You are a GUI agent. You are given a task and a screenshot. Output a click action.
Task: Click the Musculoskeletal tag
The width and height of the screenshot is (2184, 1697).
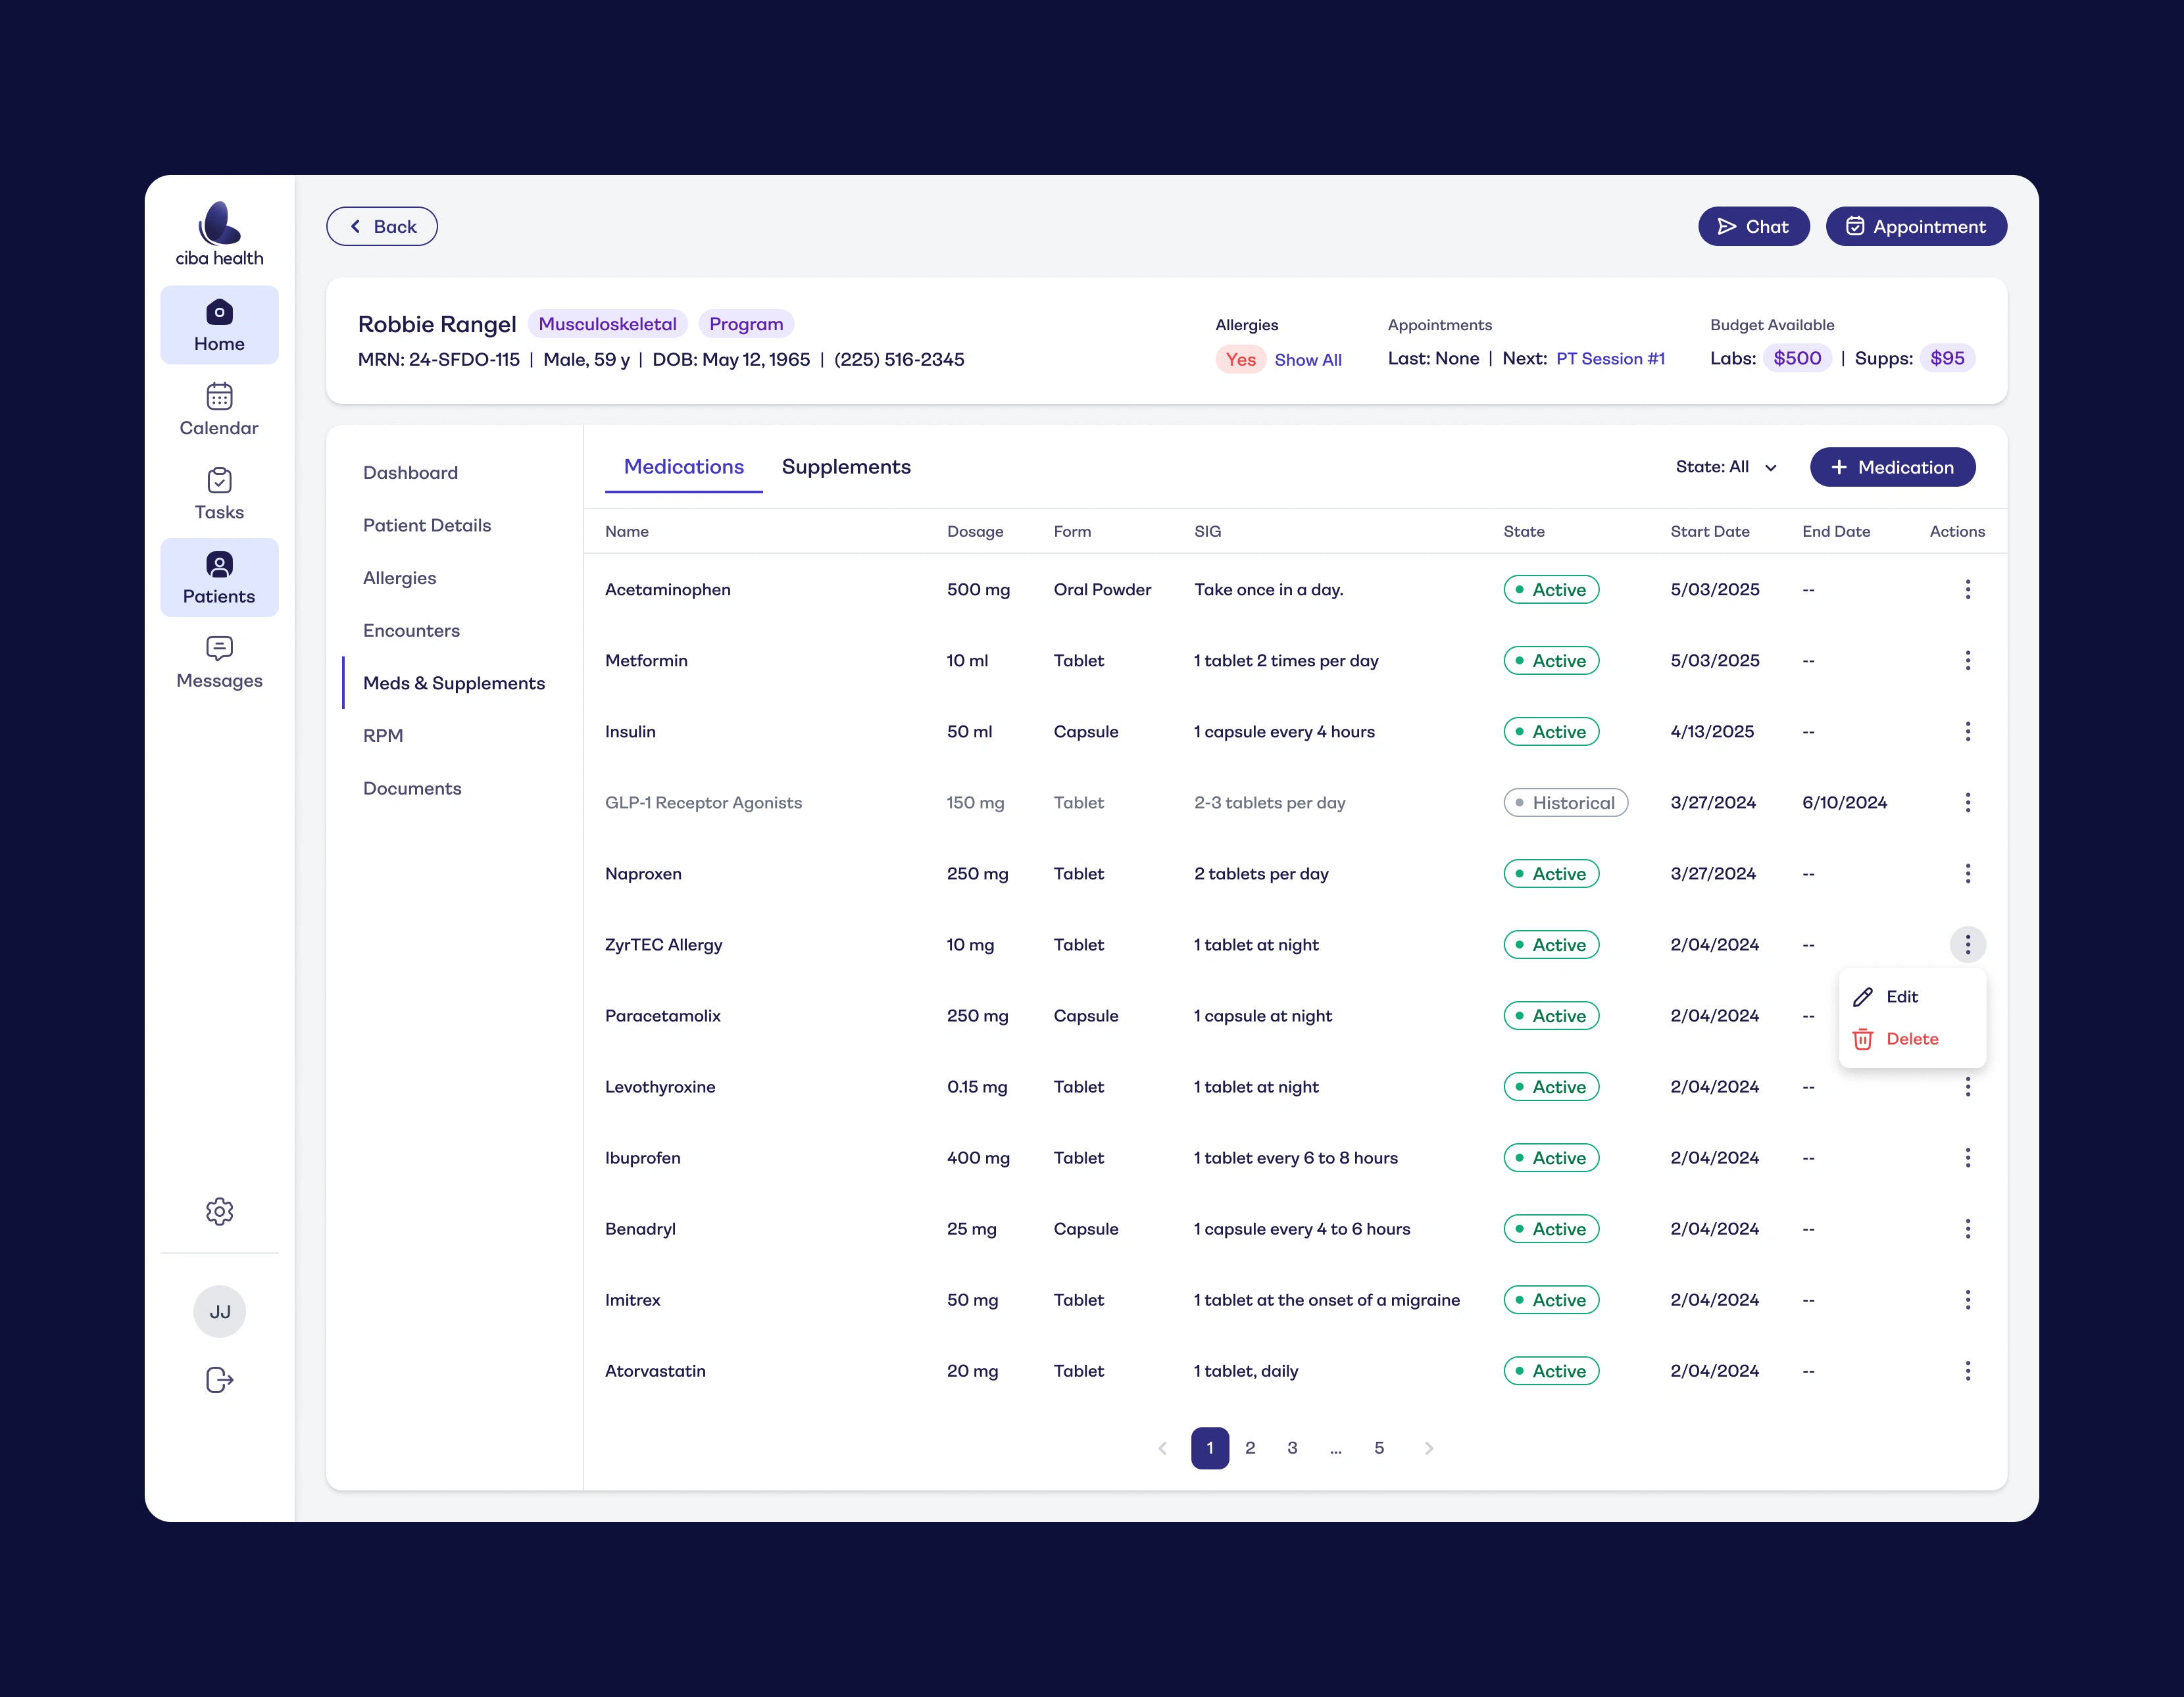608,324
